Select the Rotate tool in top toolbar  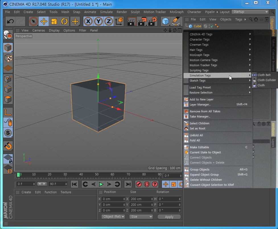pyautogui.click(x=64, y=21)
